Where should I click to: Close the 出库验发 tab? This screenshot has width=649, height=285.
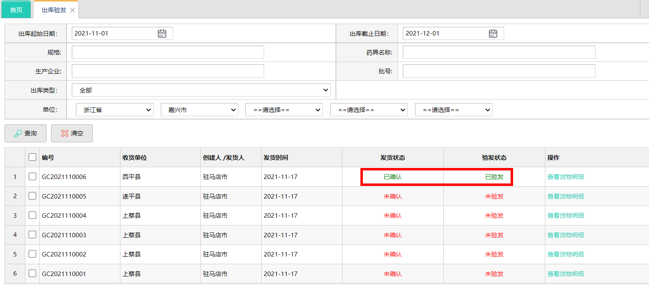pyautogui.click(x=73, y=10)
